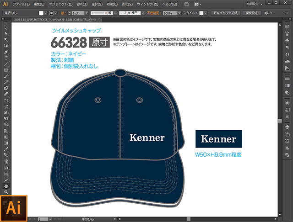
Task: Select the Type tool
Action: 6,58
